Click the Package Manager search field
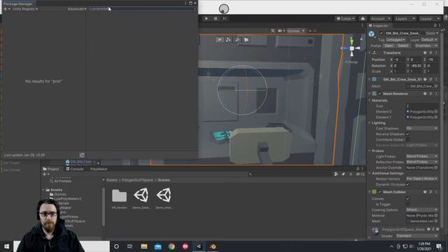This screenshot has width=448, height=252. [x=143, y=9]
